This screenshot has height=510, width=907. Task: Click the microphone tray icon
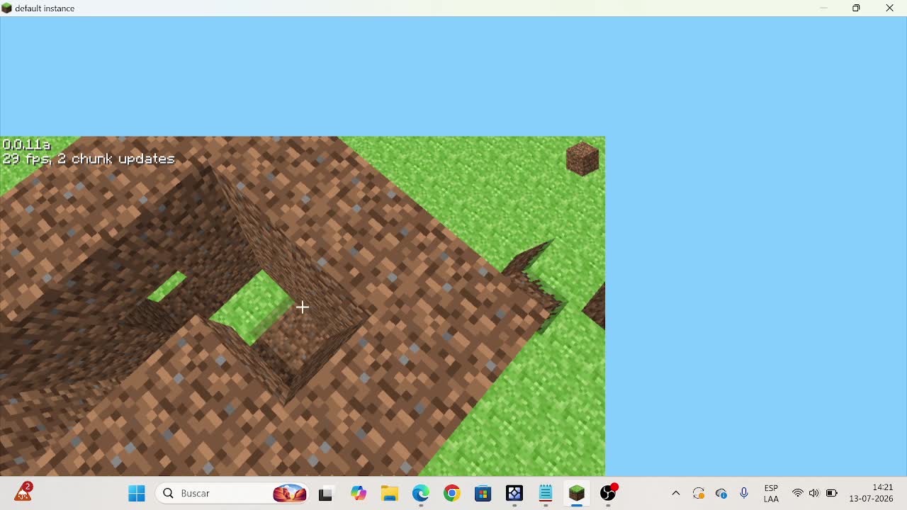[744, 493]
